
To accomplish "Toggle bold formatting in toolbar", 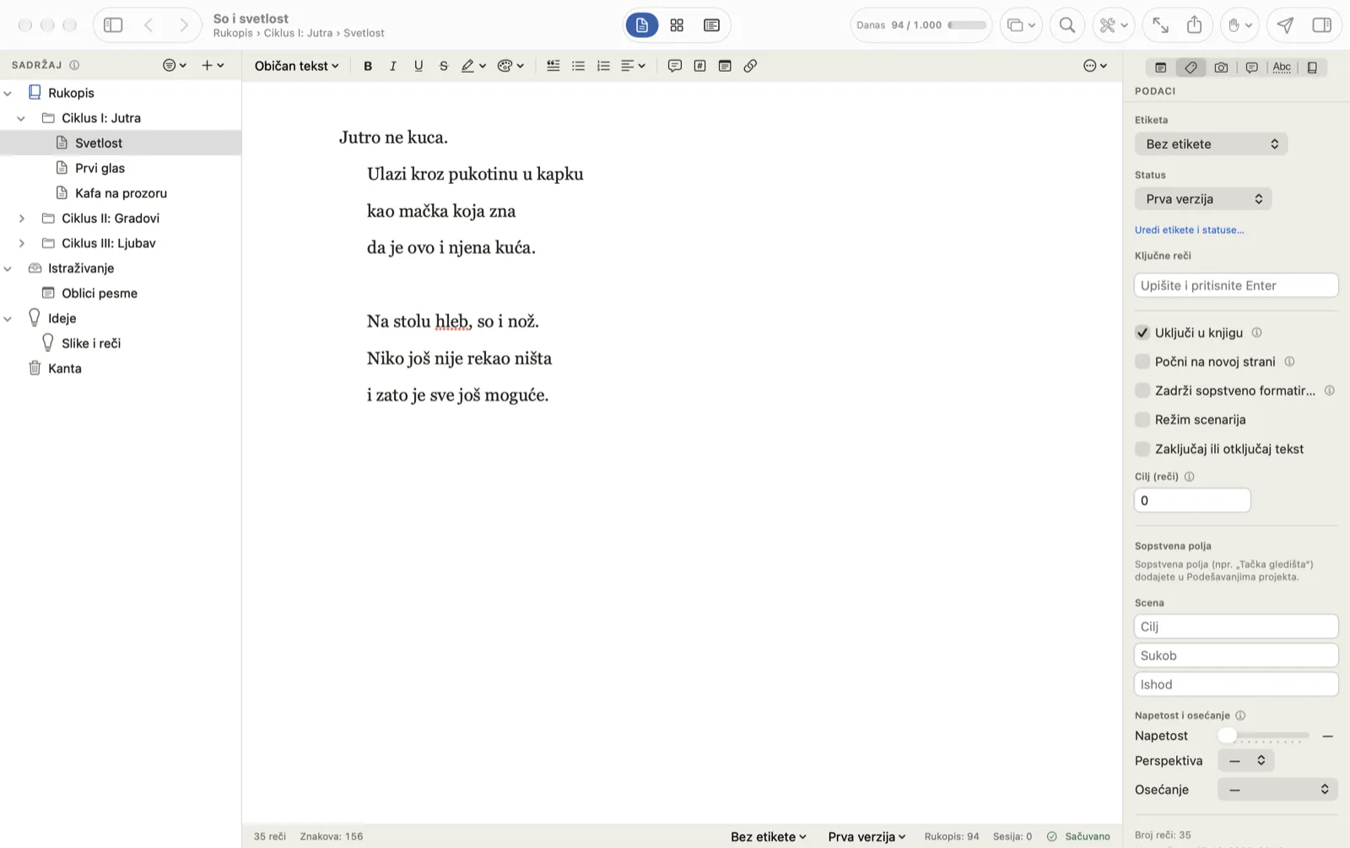I will [x=368, y=66].
